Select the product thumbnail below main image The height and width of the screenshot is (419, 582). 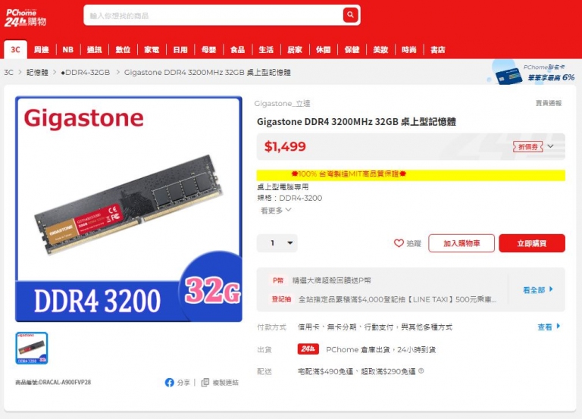32,348
